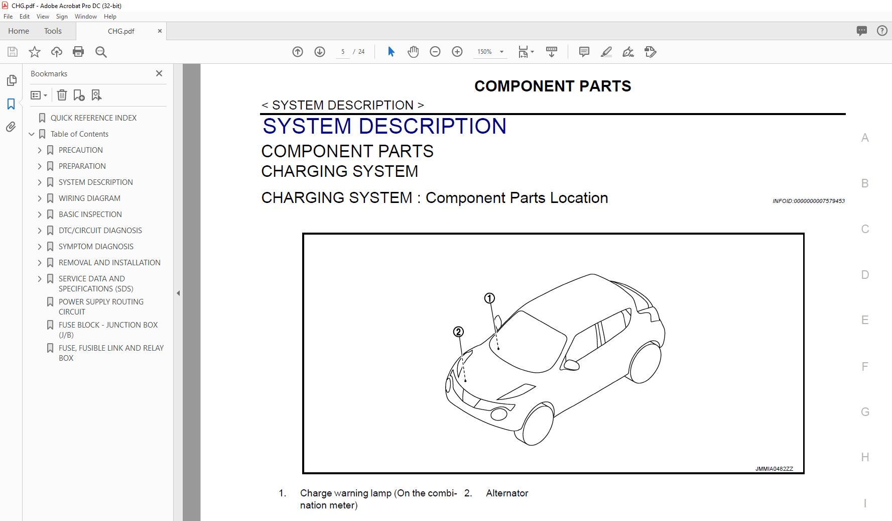Open the Attachments paperclip panel
This screenshot has width=892, height=521.
click(11, 127)
